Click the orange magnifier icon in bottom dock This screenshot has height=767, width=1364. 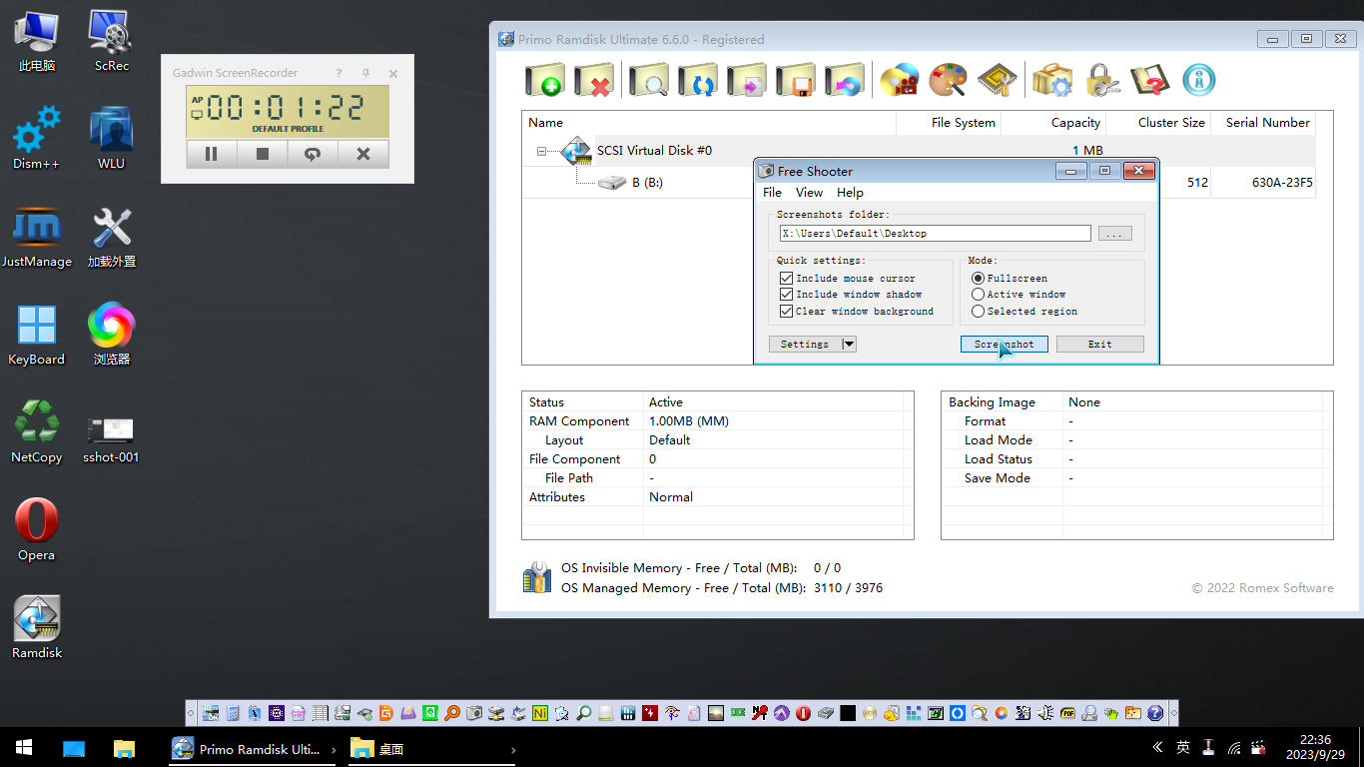452,713
